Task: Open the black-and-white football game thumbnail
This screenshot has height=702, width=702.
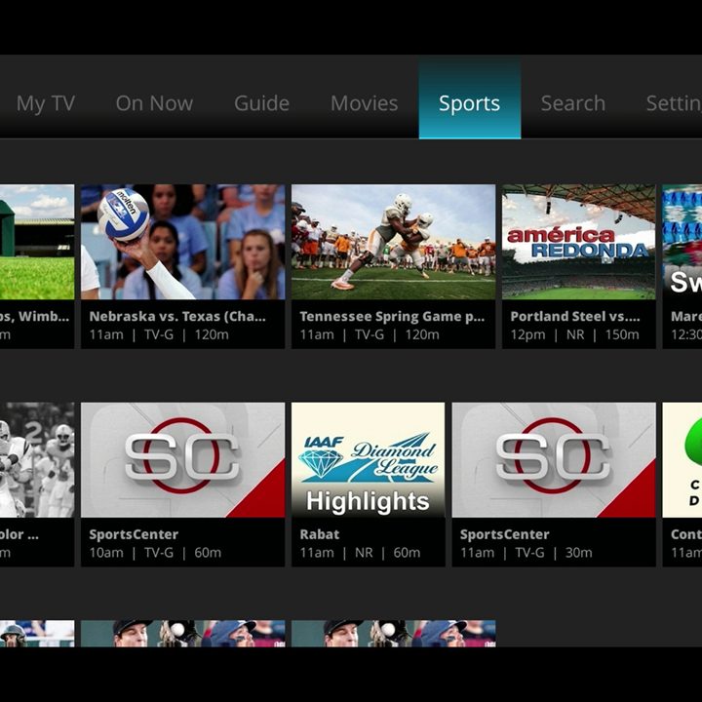Action: pos(37,460)
